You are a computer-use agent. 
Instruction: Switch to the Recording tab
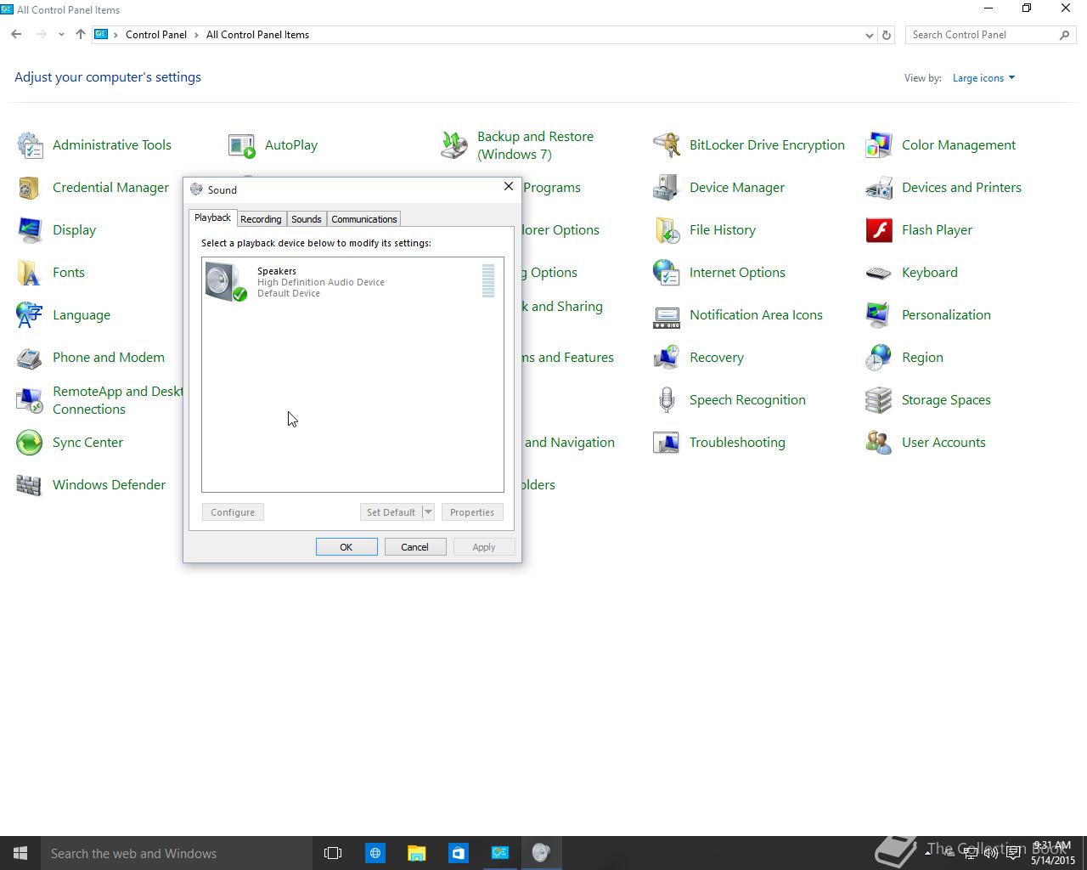click(x=261, y=219)
